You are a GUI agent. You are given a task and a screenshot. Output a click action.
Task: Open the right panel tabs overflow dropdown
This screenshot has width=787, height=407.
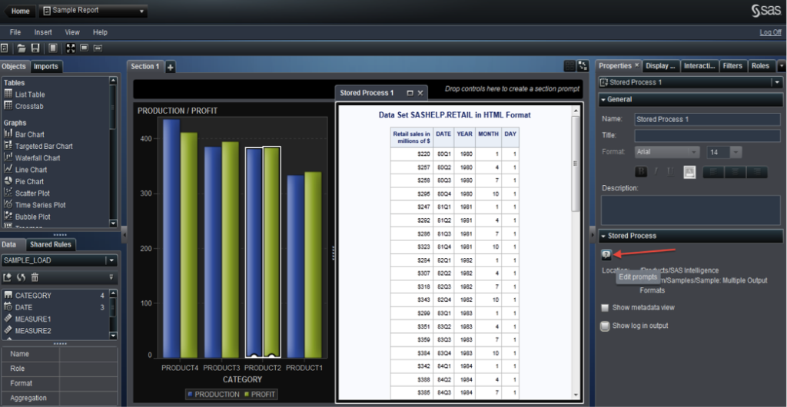click(x=782, y=66)
